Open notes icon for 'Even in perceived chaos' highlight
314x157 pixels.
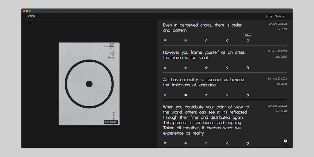[x=165, y=40]
